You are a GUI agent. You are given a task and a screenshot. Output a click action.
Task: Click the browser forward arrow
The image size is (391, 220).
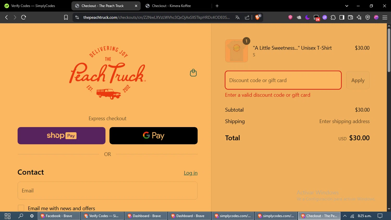(x=15, y=17)
